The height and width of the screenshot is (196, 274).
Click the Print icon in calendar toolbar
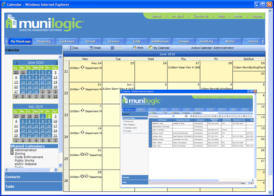(x=134, y=48)
